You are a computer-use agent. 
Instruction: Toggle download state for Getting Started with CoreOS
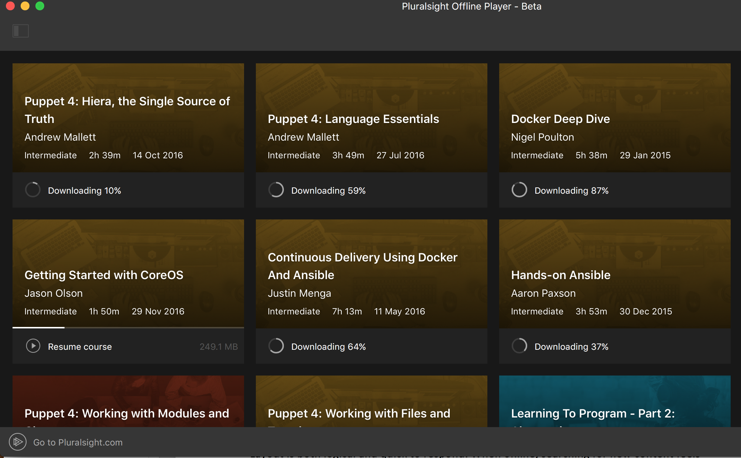33,346
